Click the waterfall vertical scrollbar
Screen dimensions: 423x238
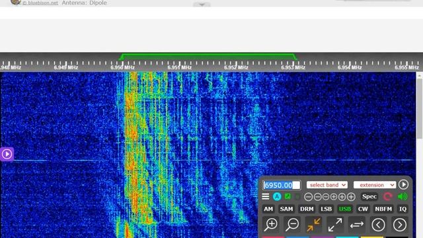(420, 109)
